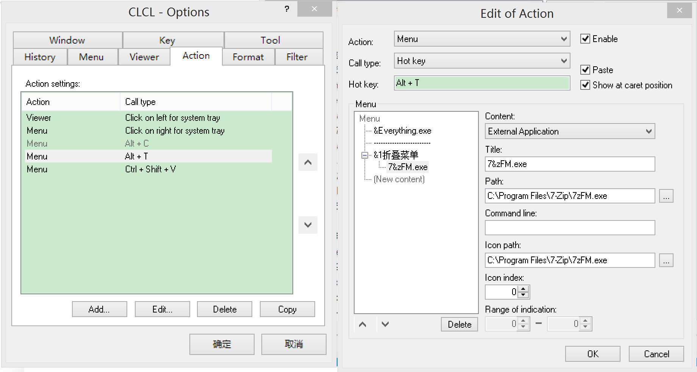Screen dimensions: 697x372
Task: Open the Filter tab
Action: 297,57
